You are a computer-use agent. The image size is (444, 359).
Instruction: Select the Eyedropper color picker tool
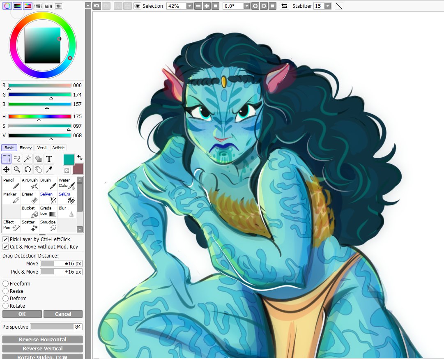(49, 170)
